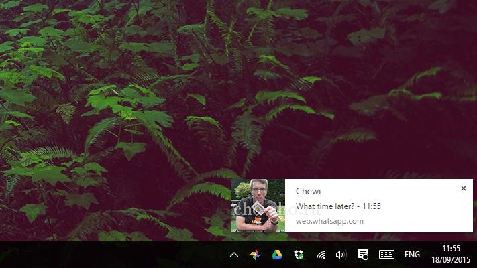Open the Google Photos tray icon
The height and width of the screenshot is (268, 477).
point(255,255)
